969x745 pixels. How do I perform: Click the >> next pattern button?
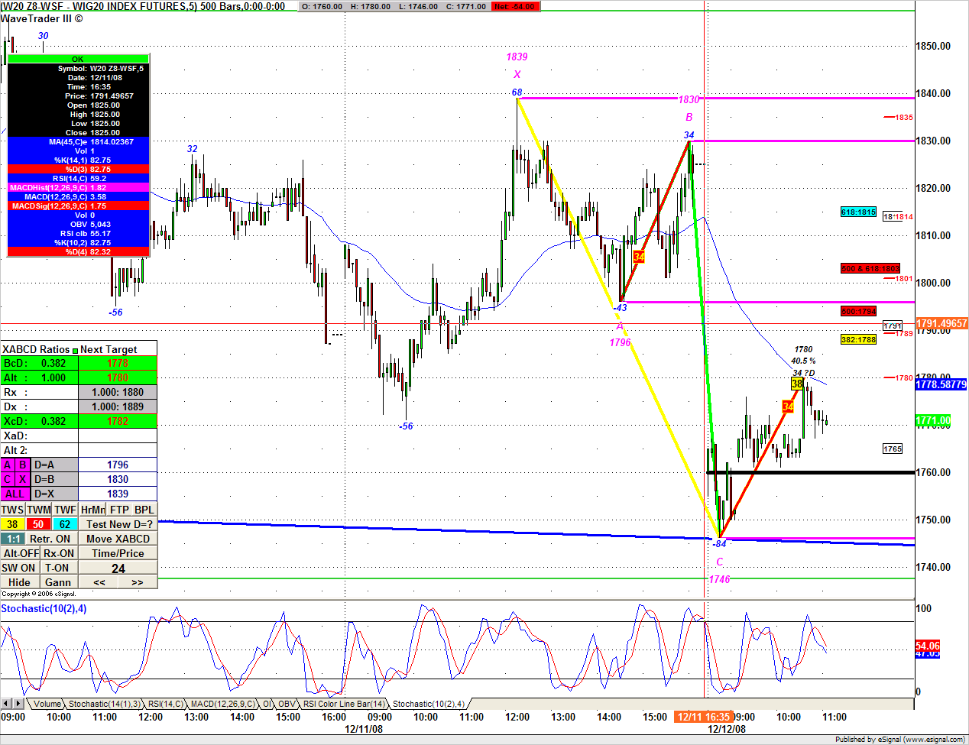click(138, 582)
